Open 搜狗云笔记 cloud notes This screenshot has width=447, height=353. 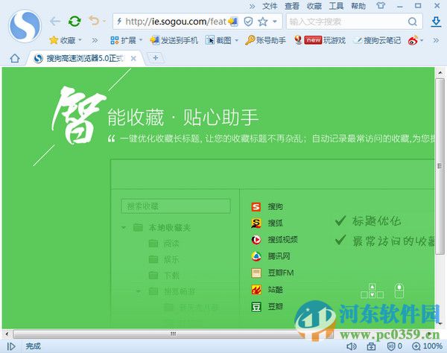pyautogui.click(x=377, y=40)
